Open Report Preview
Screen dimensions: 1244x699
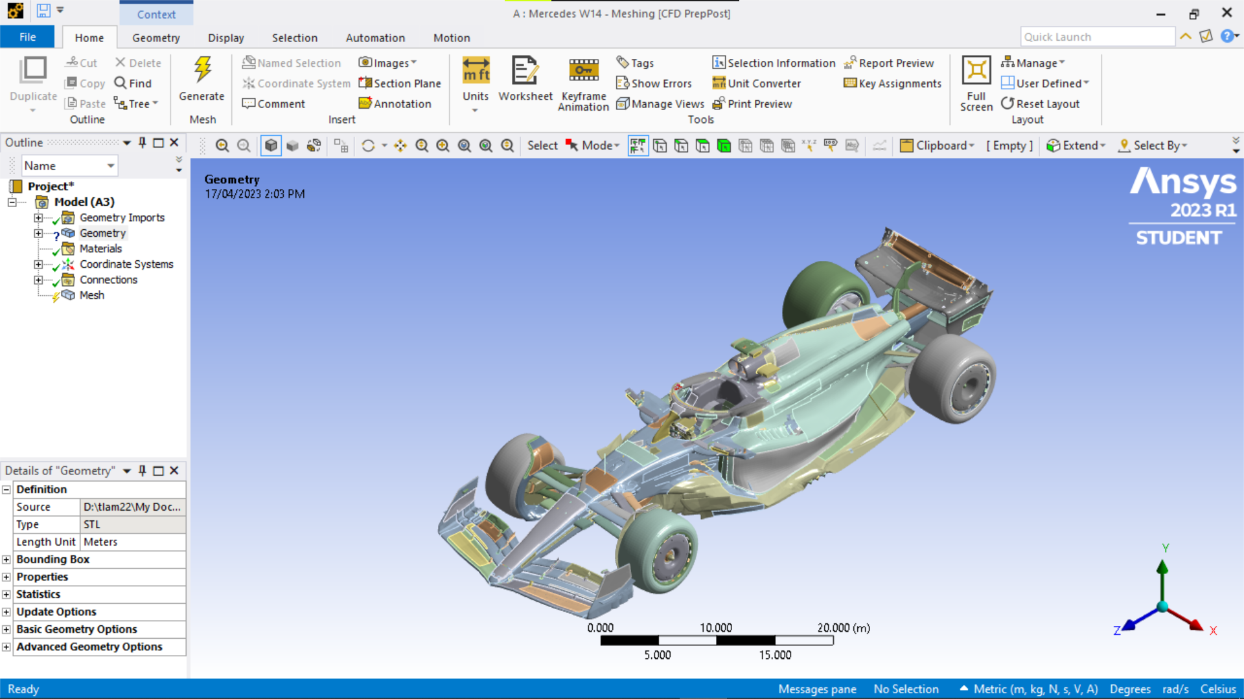[x=888, y=63]
